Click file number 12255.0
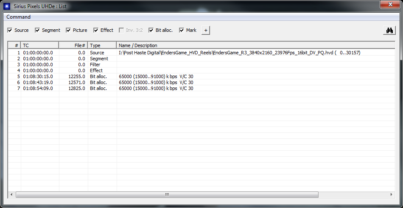 (x=77, y=76)
